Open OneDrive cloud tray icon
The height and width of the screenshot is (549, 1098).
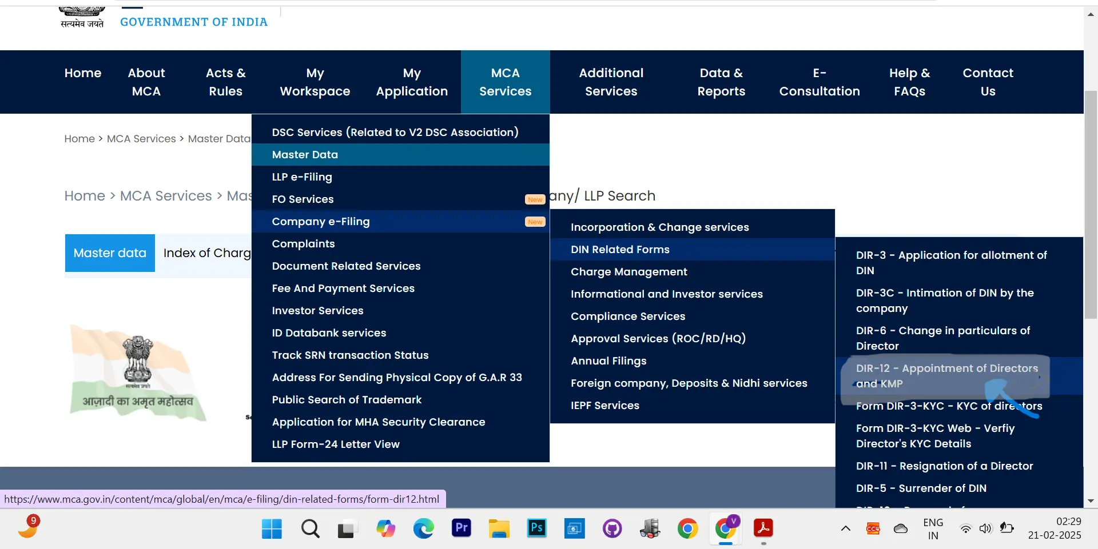(x=900, y=529)
